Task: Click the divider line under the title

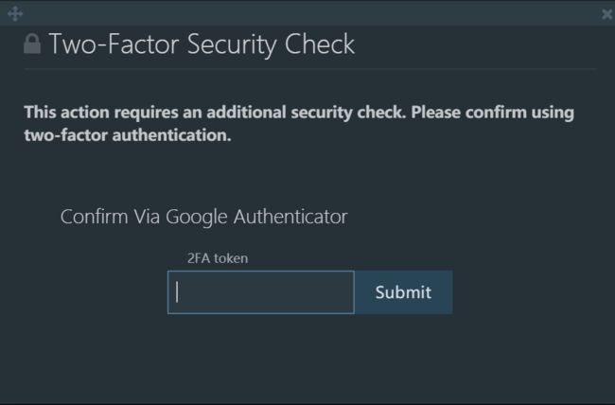Action: [x=309, y=69]
